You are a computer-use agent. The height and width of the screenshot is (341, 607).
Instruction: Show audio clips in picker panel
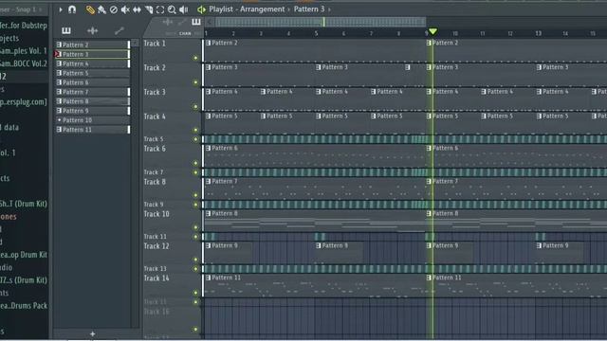[x=93, y=30]
